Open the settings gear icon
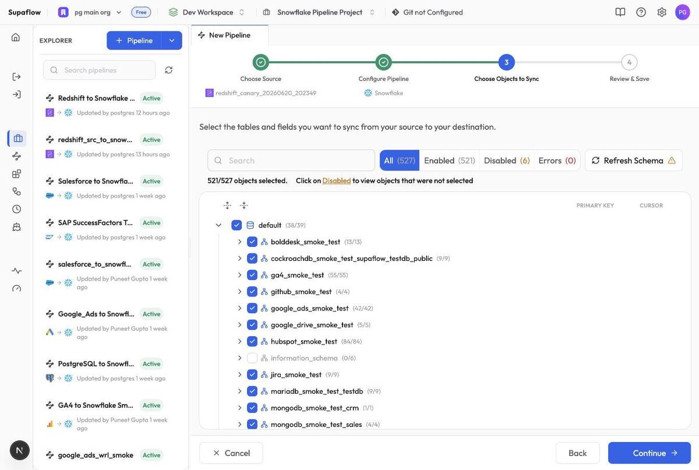Screen dimensions: 699x470 [662, 12]
